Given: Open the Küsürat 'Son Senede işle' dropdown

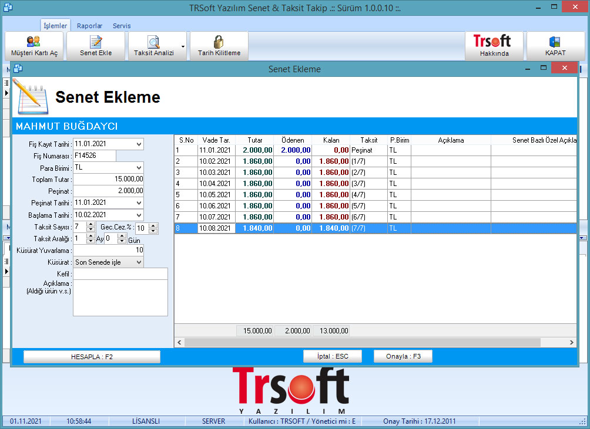Looking at the screenshot, I should (x=139, y=262).
